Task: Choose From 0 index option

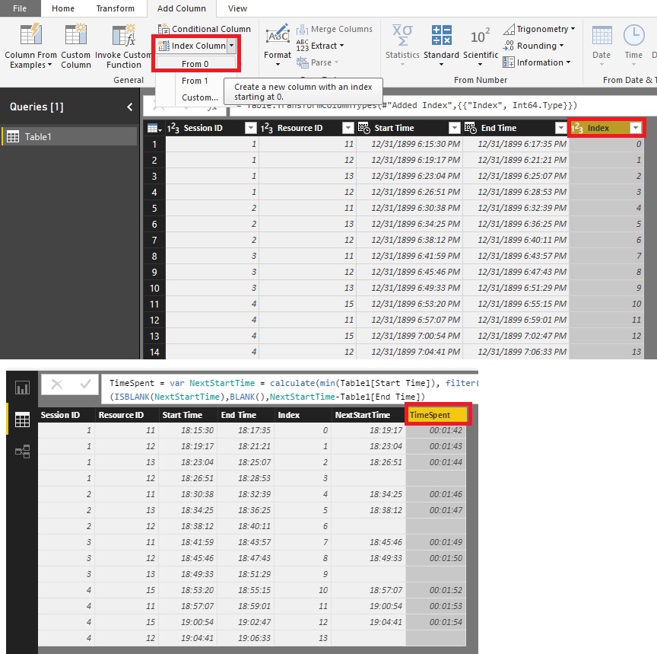Action: (x=195, y=64)
